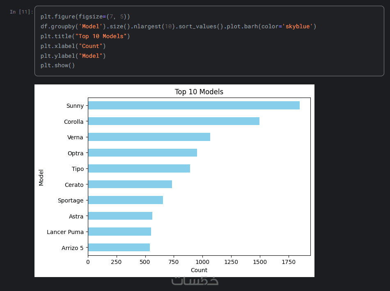Image resolution: width=390 pixels, height=291 pixels.
Task: Click the "Top 10 Models" chart title
Action: (x=199, y=92)
